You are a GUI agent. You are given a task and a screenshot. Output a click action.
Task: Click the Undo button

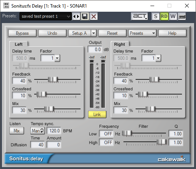click(x=52, y=33)
